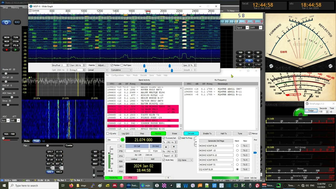This screenshot has height=189, width=336.
Task: Open Microsoft Word from the taskbar
Action: tap(186, 185)
